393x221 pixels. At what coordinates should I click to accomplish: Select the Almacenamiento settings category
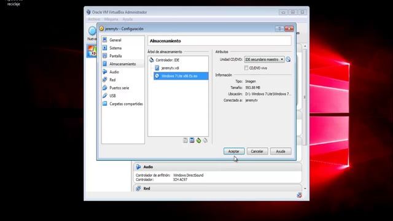coord(123,64)
